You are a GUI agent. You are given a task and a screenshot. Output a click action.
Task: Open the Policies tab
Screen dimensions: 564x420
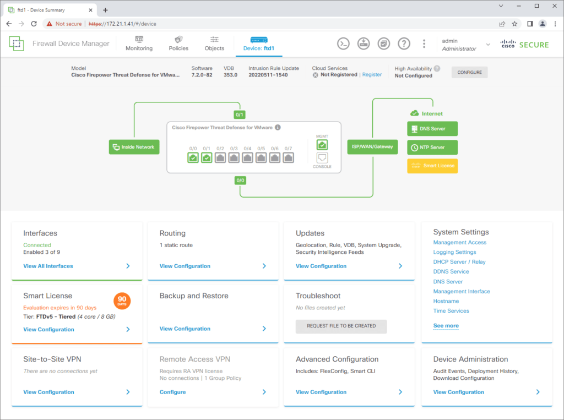[x=178, y=44]
